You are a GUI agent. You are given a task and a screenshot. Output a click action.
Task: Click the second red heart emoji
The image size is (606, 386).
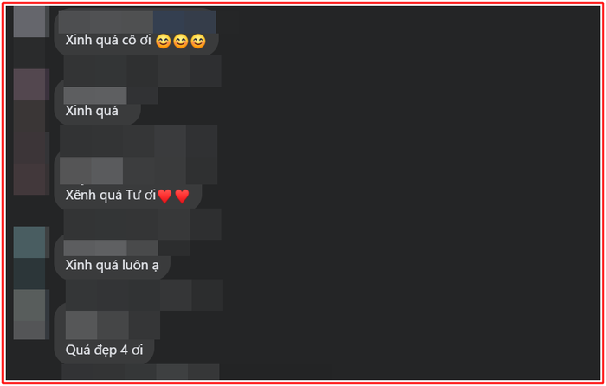pos(182,196)
